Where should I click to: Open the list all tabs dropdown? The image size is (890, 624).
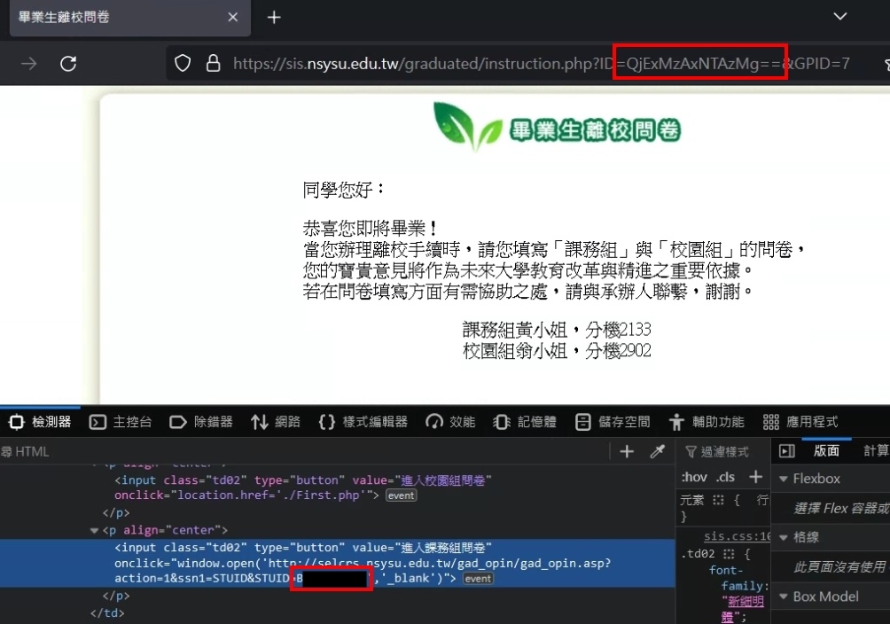(x=840, y=17)
